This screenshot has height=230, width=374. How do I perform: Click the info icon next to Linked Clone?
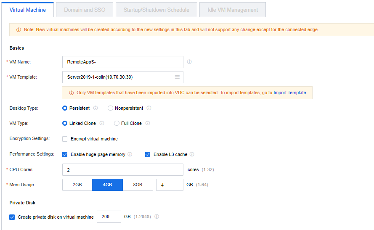click(102, 123)
